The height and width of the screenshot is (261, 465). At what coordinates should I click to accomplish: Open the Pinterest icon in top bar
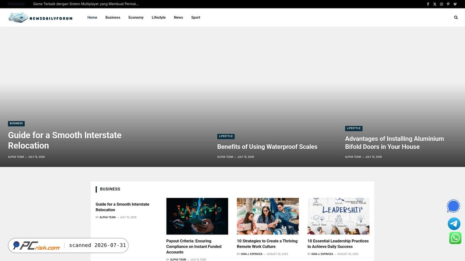pos(448,4)
